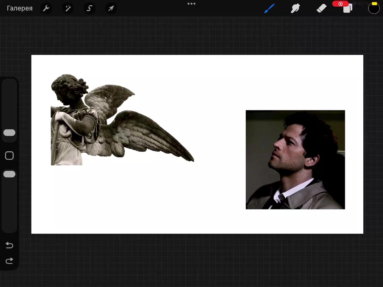
Task: Open the Actions wrench menu
Action: (46, 8)
